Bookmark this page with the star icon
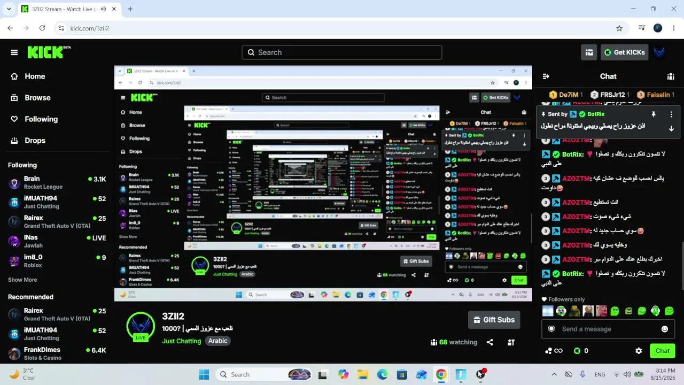The image size is (684, 385). (x=619, y=28)
